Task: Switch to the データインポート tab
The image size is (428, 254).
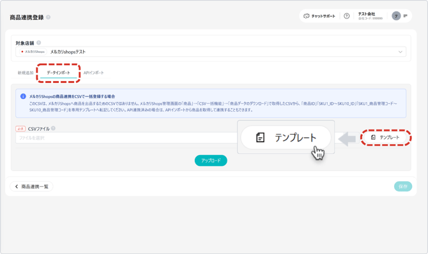Action: tap(58, 73)
